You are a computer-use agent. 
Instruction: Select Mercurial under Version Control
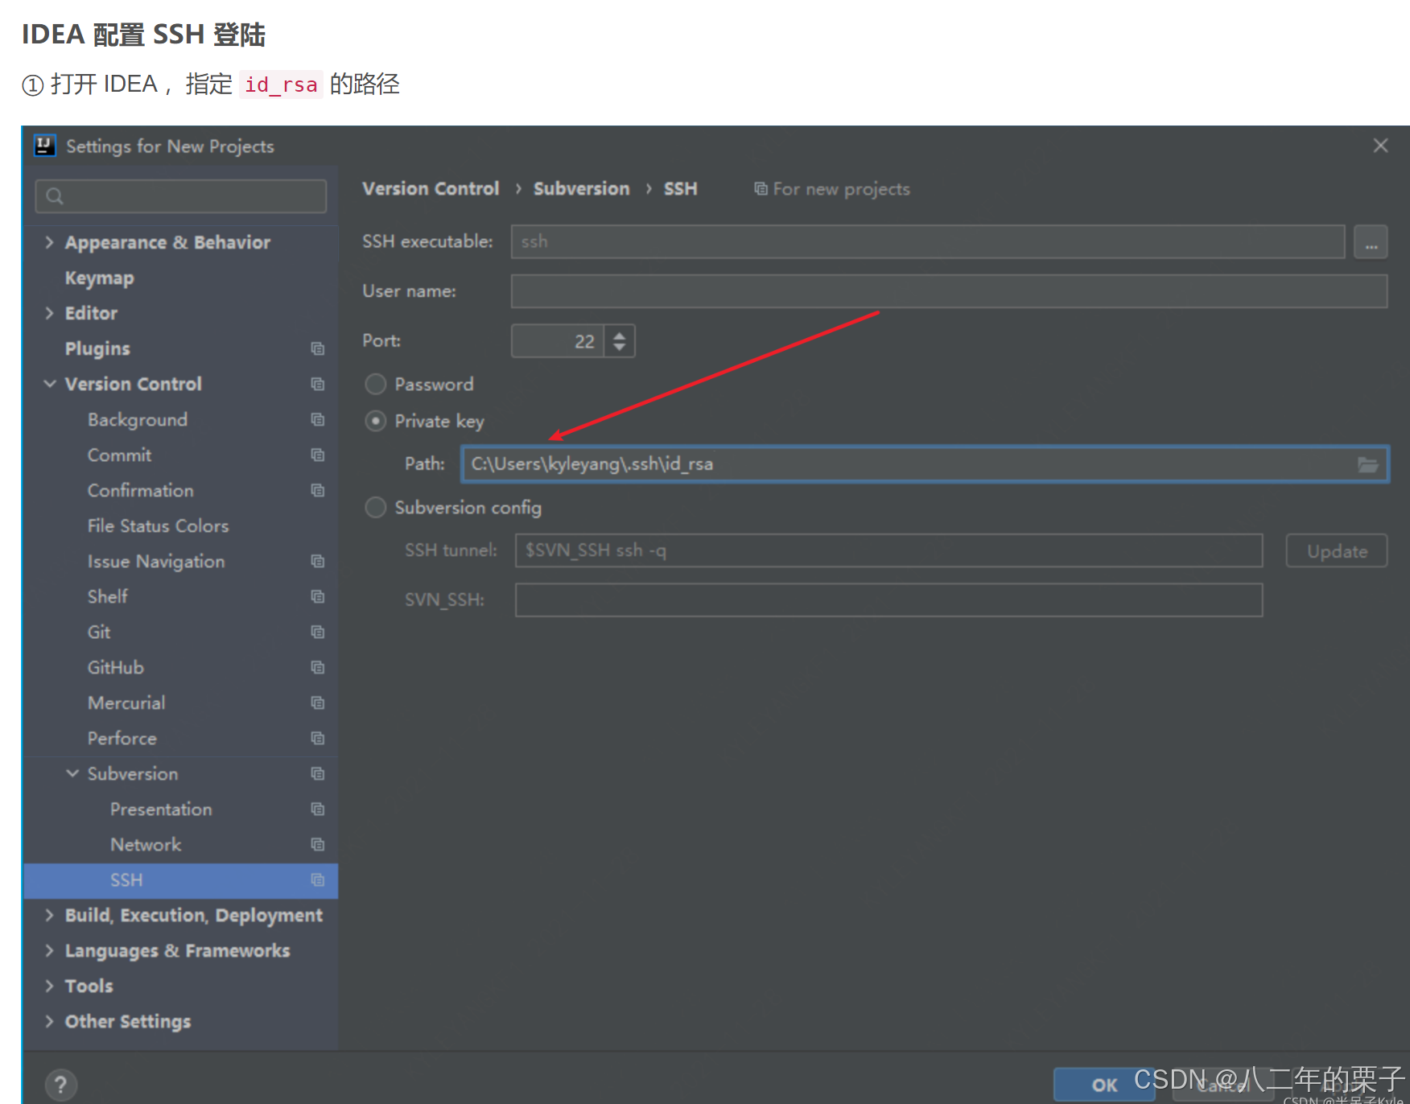126,702
